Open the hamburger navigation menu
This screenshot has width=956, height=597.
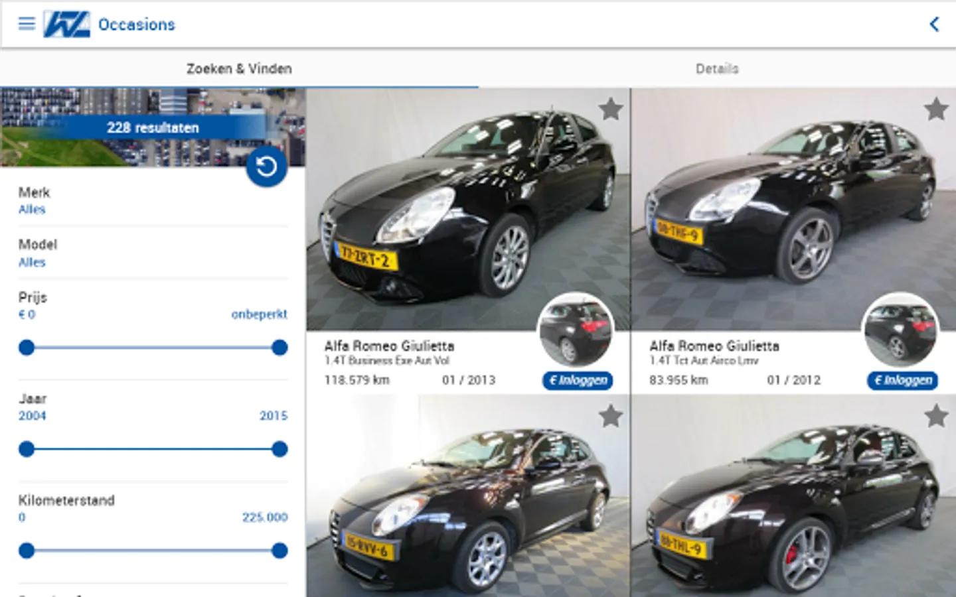click(x=27, y=25)
